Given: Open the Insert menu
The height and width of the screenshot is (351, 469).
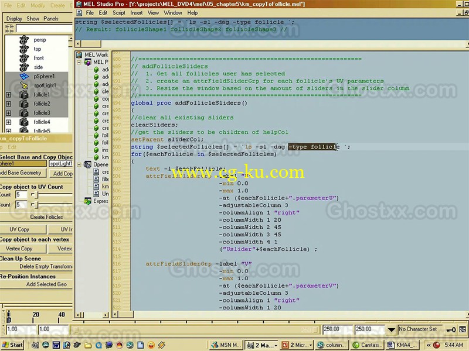Looking at the screenshot, I should tap(137, 13).
